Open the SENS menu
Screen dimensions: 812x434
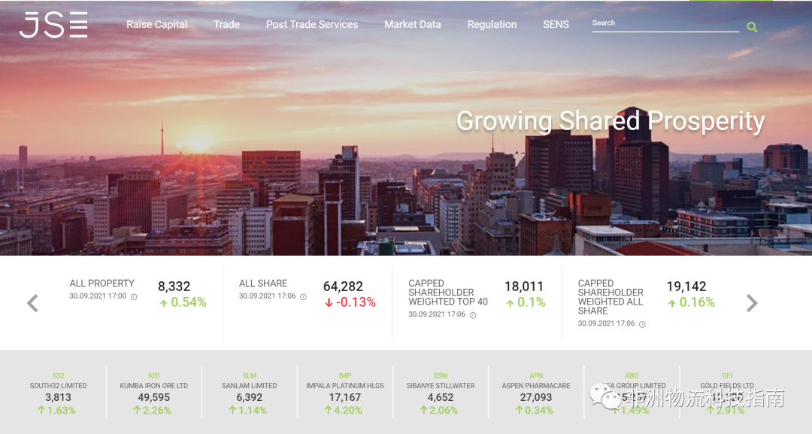(x=556, y=24)
